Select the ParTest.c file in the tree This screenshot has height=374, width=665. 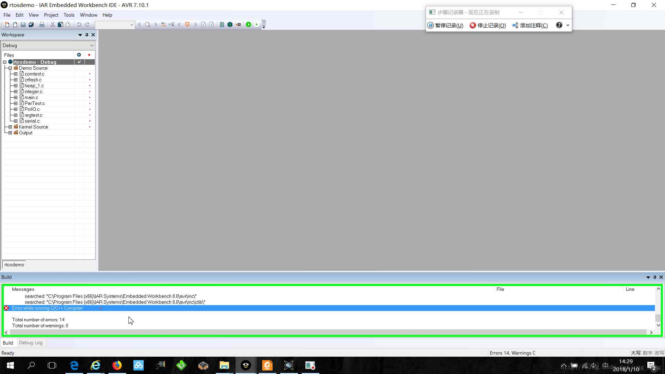(35, 104)
